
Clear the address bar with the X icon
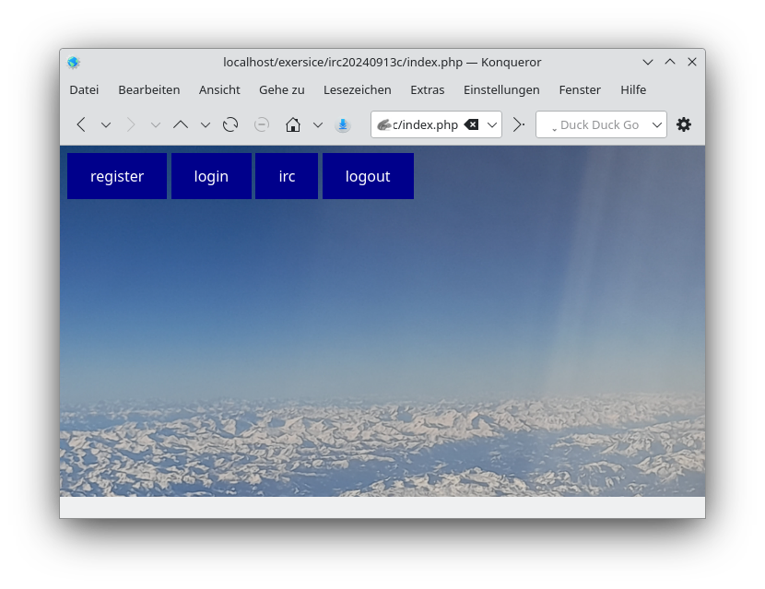[471, 124]
